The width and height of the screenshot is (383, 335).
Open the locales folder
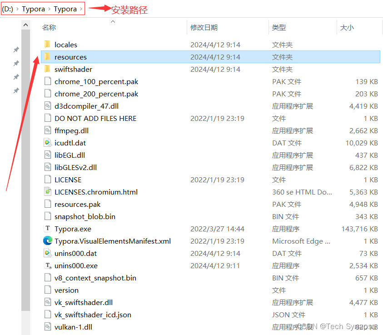click(66, 45)
